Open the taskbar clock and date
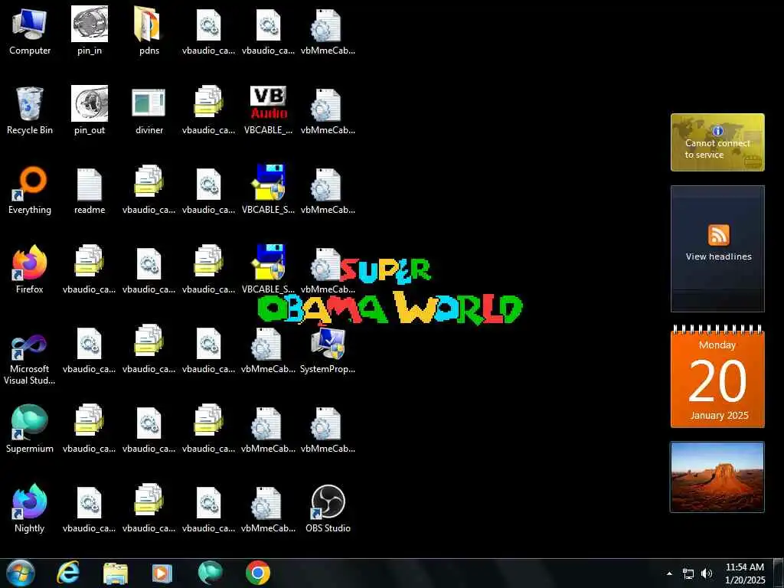Viewport: 784px width, 588px height. pyautogui.click(x=745, y=573)
